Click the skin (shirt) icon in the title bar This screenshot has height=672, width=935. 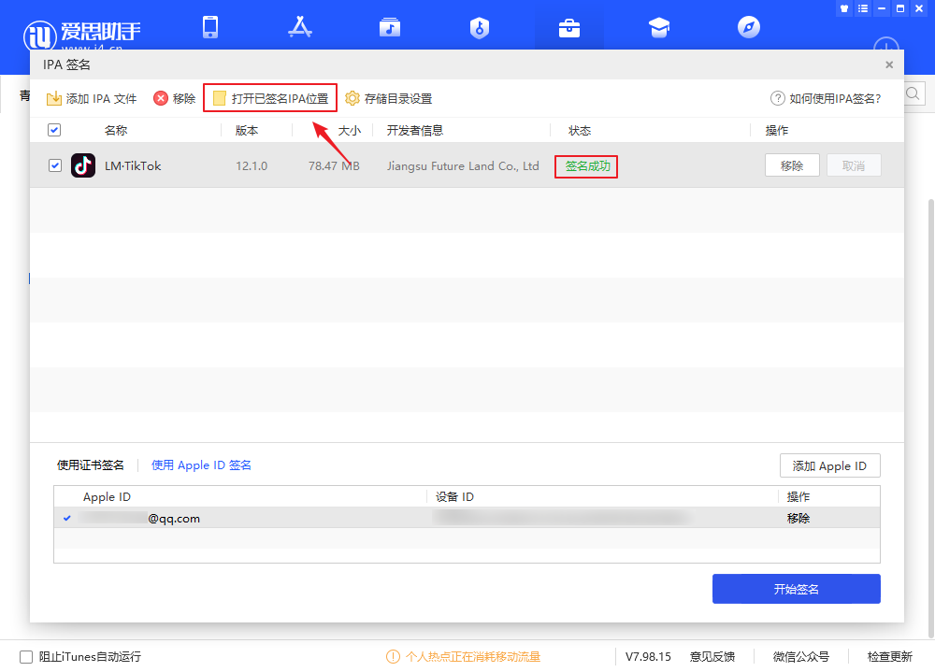843,8
